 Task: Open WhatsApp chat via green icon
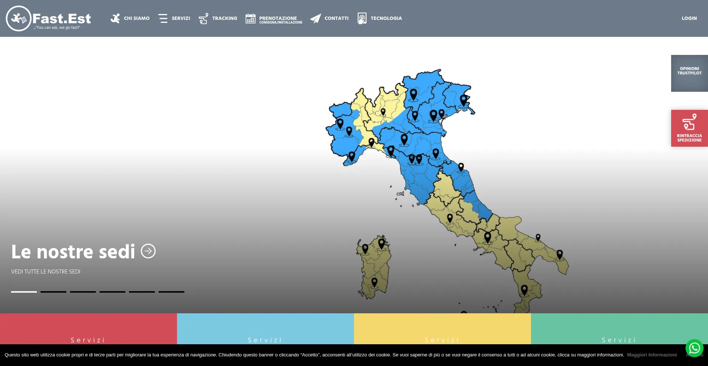click(694, 348)
